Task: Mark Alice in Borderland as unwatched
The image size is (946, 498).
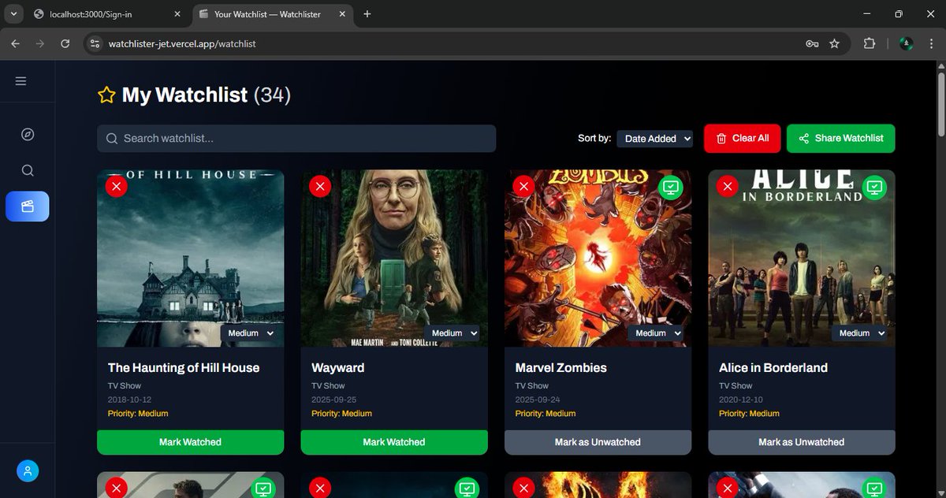Action: [802, 442]
